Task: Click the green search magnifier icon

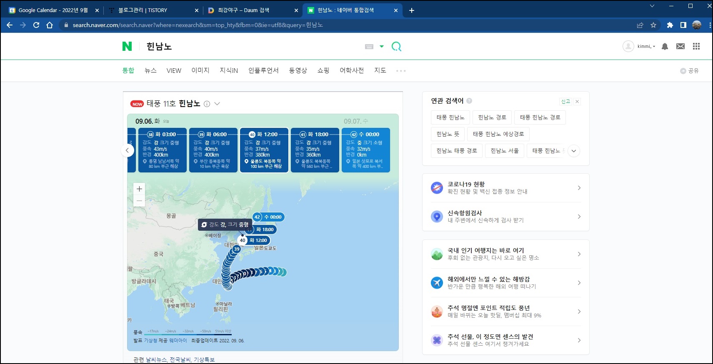Action: pos(396,46)
